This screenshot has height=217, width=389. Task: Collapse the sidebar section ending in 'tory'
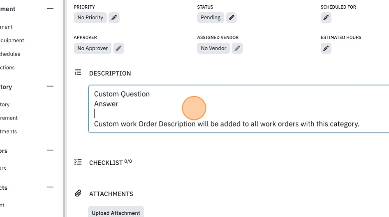pyautogui.click(x=50, y=86)
